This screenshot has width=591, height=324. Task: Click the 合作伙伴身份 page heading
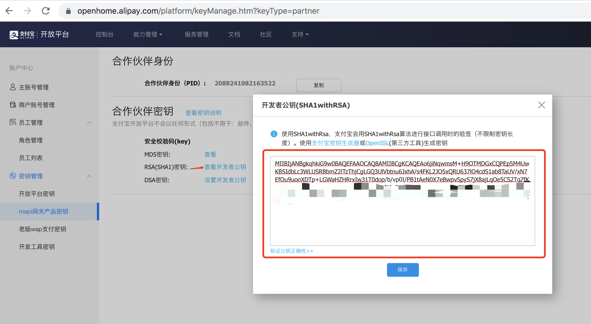143,61
